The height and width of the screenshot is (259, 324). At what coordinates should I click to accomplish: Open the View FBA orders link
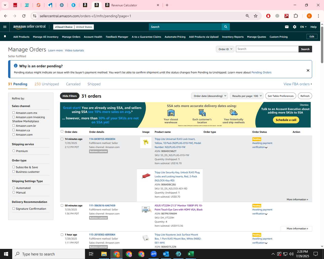point(298,84)
